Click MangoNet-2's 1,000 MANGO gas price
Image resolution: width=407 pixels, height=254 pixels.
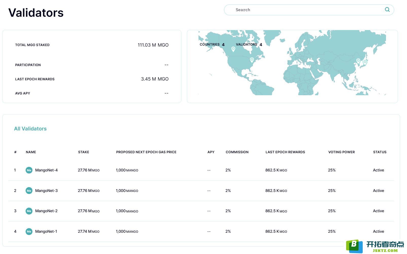pos(127,211)
